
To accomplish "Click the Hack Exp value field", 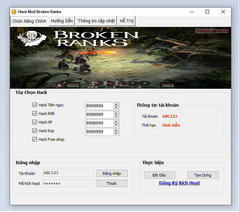I will point(100,132).
